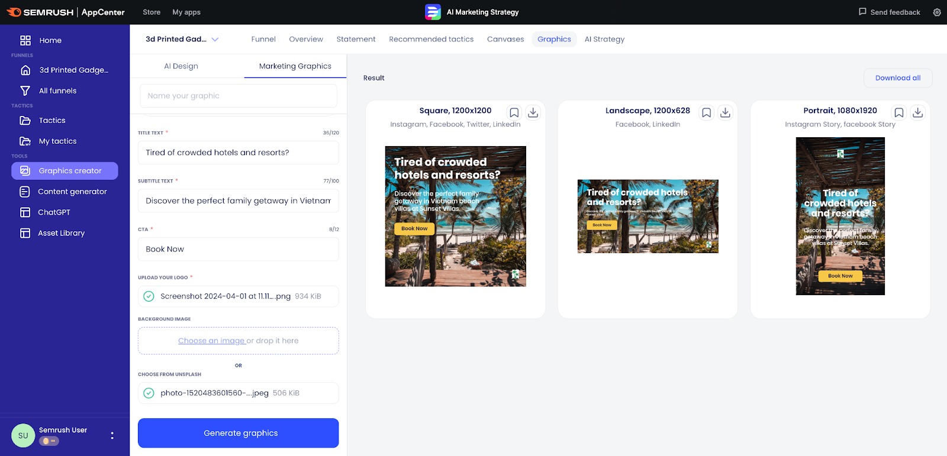
Task: Switch to the AI Design tab
Action: pos(181,66)
